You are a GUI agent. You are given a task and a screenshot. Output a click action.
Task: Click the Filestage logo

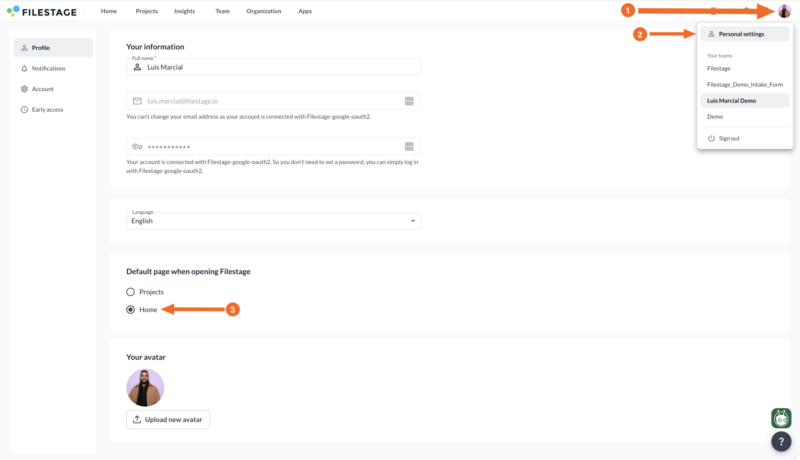(x=42, y=11)
